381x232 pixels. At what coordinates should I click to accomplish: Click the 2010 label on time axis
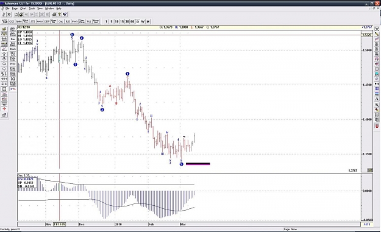119,224
